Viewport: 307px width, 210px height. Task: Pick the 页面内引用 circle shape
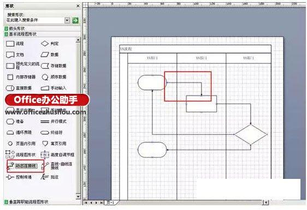click(x=21, y=143)
